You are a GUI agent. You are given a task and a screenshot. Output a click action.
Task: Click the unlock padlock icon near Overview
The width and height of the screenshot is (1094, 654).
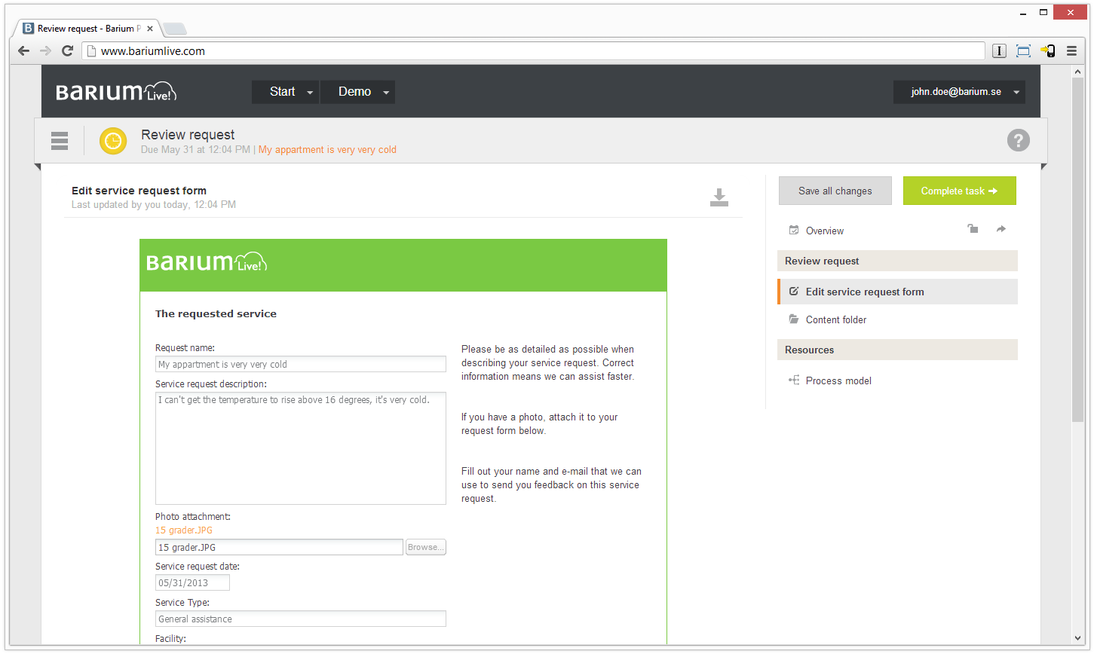(x=973, y=229)
